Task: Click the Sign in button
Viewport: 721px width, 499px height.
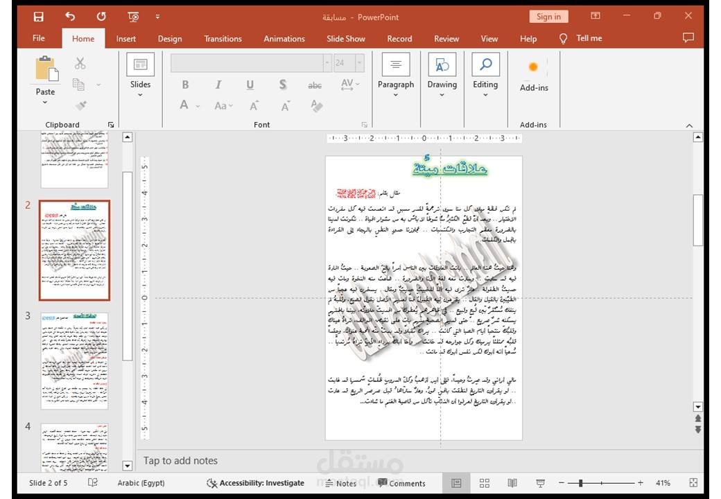Action: 548,17
